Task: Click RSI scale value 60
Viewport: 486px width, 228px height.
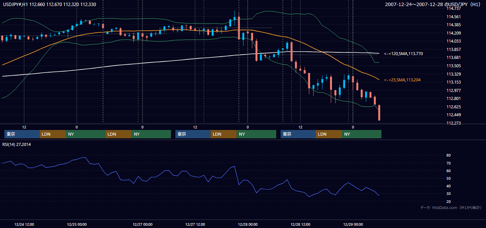Action: point(449,171)
